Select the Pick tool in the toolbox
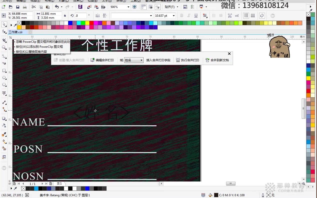Image resolution: width=317 pixels, height=198 pixels. [4, 24]
